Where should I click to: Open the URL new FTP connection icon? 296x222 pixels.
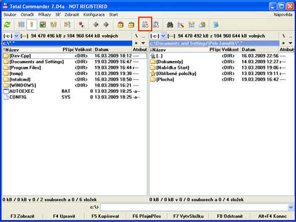[x=156, y=25]
